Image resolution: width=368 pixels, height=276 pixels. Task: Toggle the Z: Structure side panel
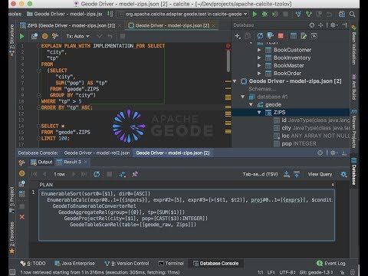click(12, 40)
